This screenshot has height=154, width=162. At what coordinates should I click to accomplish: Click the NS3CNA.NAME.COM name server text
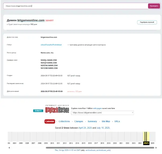[49, 66]
